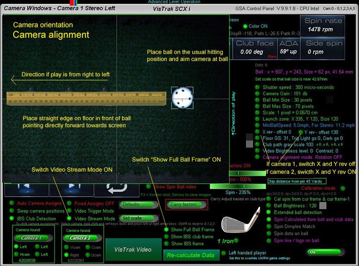Toggle Show Spin Ball video

(x=148, y=187)
